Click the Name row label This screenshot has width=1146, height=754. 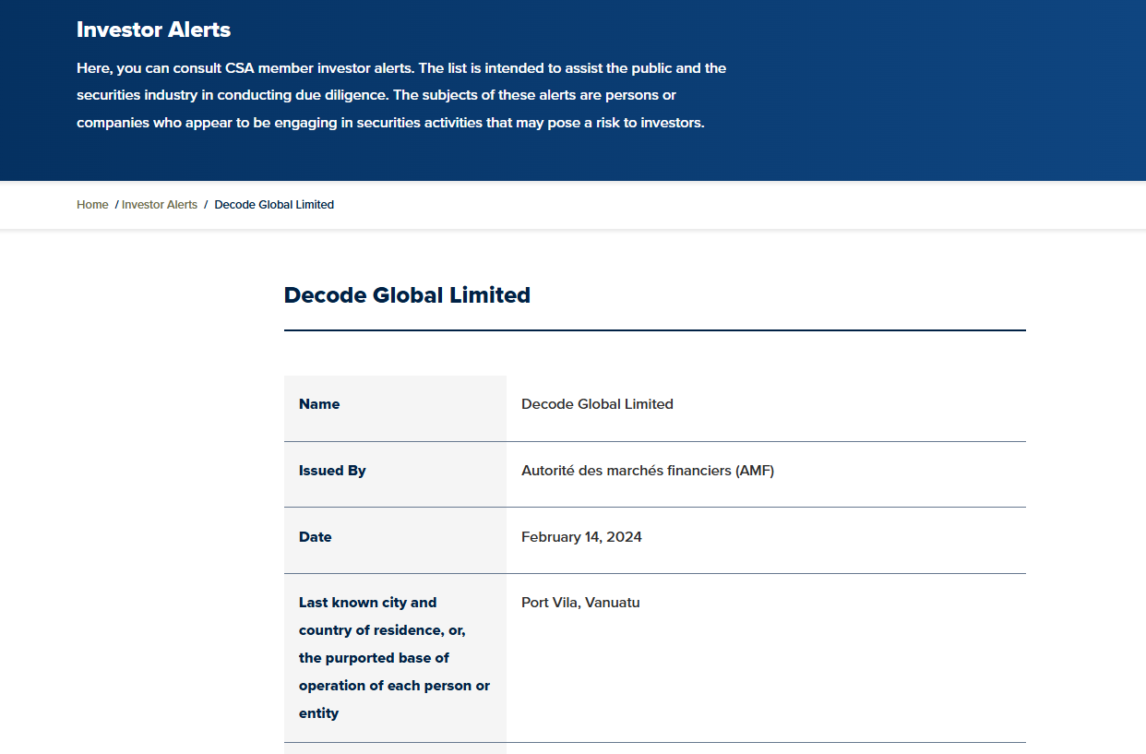coord(319,404)
